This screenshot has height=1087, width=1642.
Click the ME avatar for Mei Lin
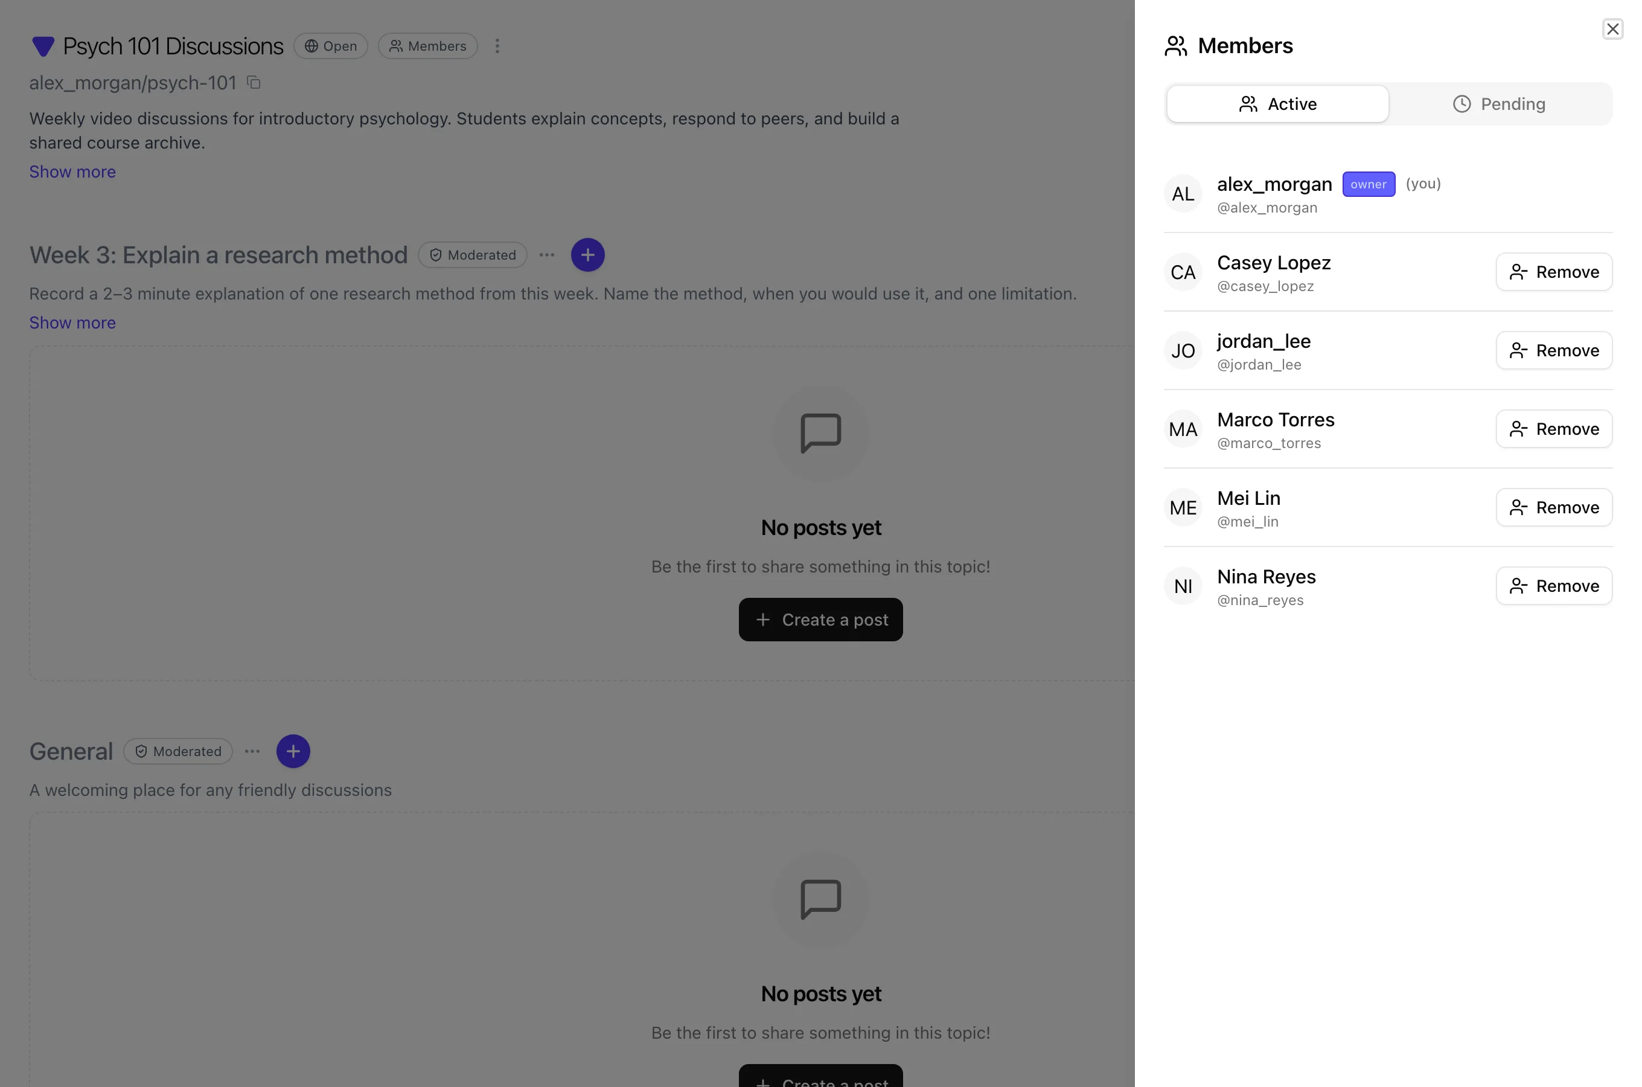coord(1183,507)
